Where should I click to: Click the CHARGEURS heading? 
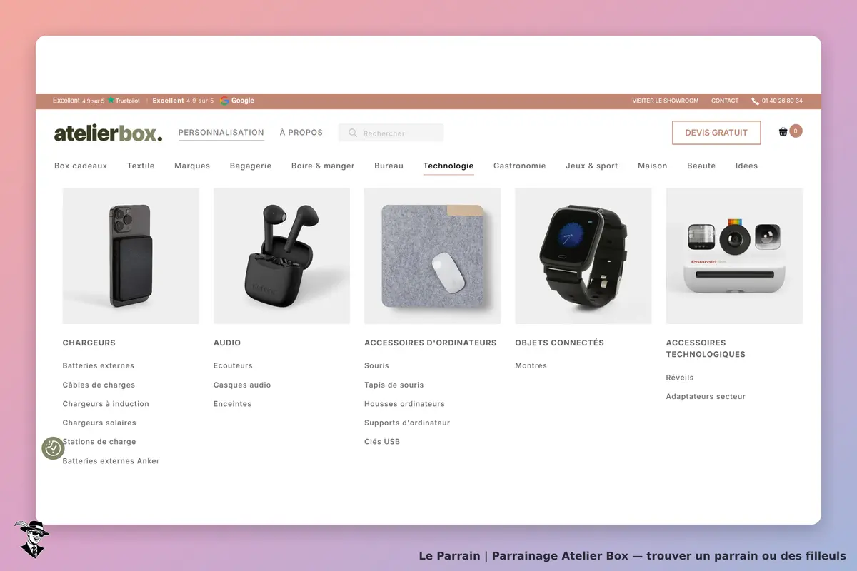click(x=89, y=343)
